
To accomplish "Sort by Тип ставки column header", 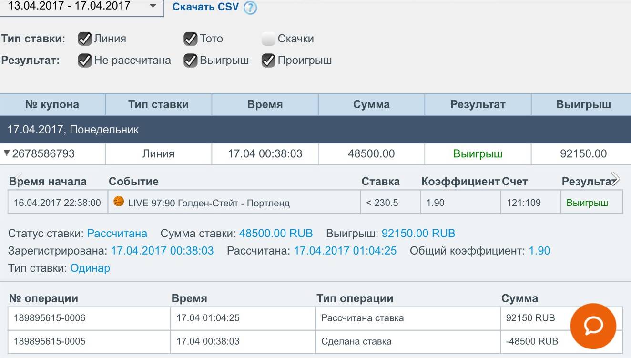I will [158, 104].
